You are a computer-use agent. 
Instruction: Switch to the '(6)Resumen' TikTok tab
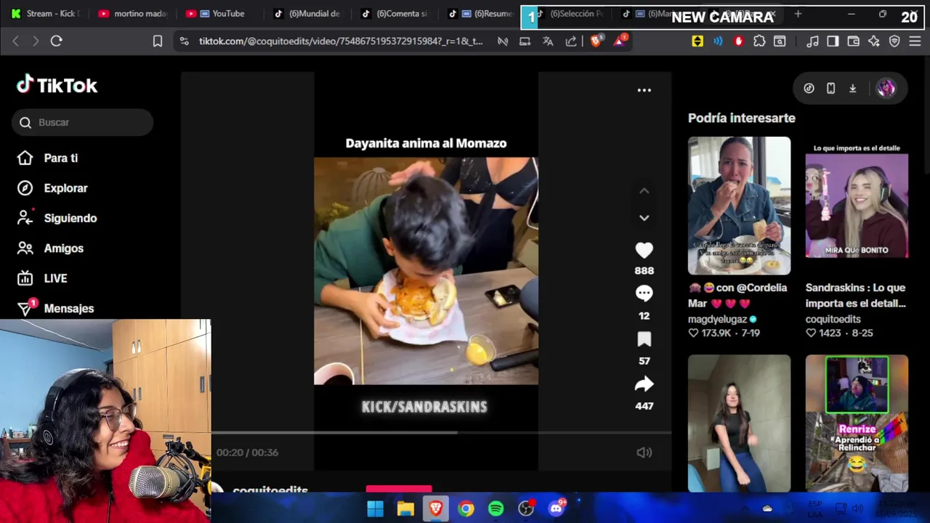482,13
